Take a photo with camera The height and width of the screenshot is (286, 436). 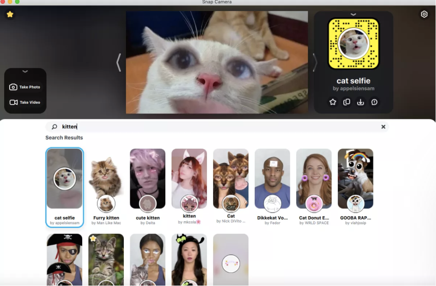25,87
